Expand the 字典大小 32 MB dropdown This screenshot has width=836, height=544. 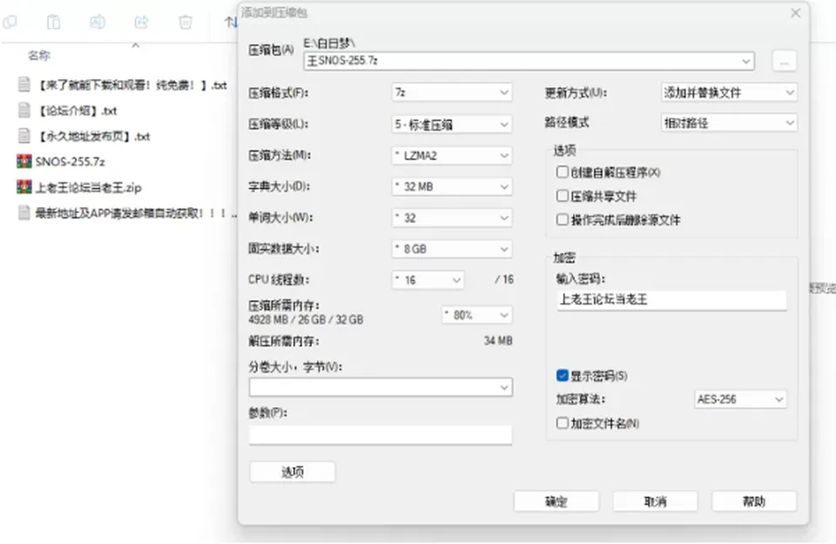(452, 186)
